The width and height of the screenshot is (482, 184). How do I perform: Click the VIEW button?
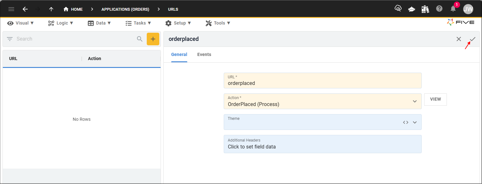tap(435, 99)
